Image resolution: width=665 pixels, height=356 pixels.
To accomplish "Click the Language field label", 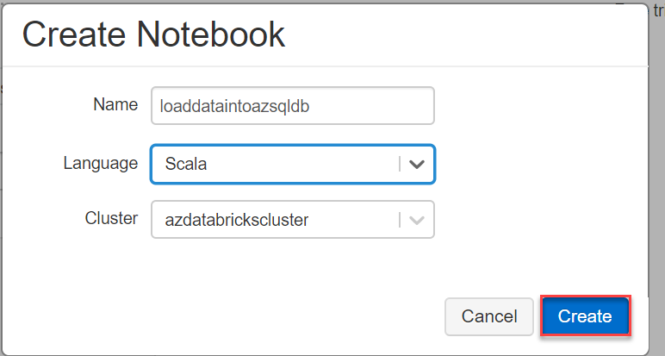I will (x=100, y=162).
